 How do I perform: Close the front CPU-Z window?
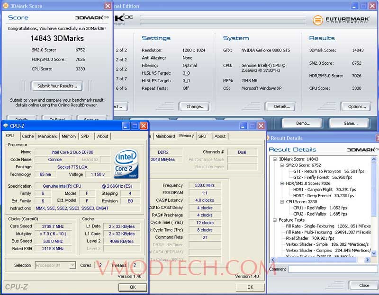tap(144, 126)
